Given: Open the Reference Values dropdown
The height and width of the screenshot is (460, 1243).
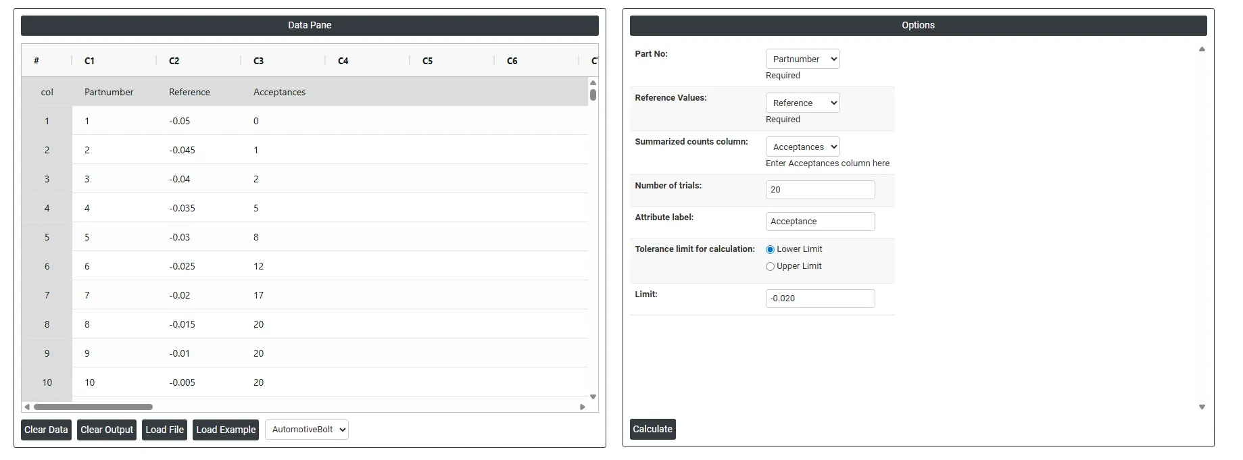Looking at the screenshot, I should 802,103.
